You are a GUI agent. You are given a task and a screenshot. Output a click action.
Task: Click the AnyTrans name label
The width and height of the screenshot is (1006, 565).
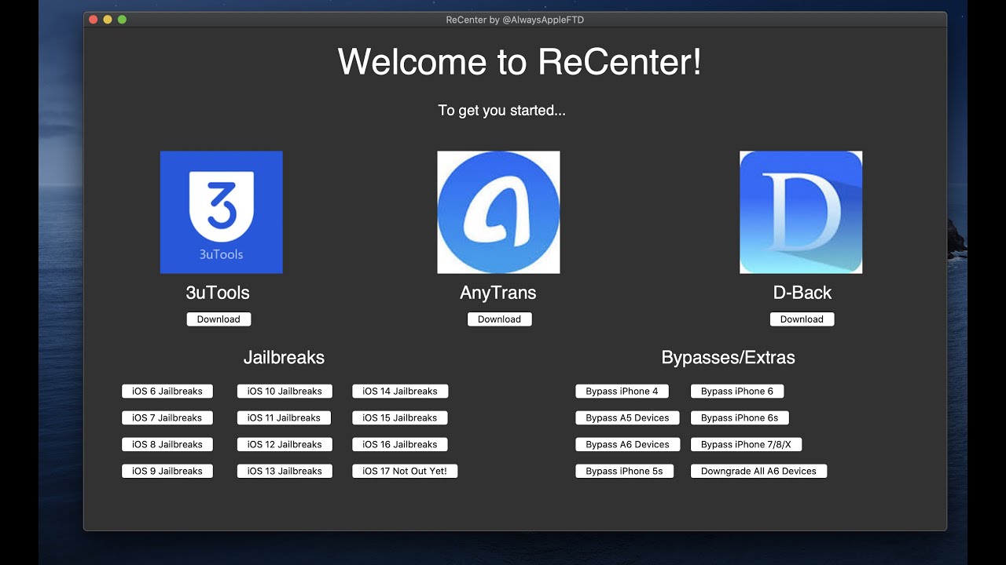point(498,293)
